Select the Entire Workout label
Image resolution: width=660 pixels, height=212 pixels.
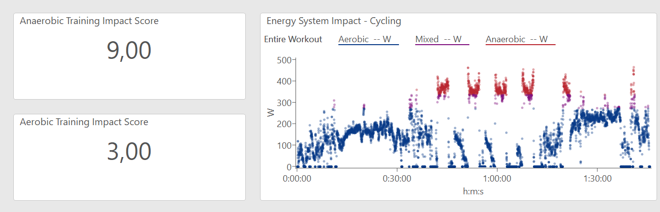click(293, 39)
